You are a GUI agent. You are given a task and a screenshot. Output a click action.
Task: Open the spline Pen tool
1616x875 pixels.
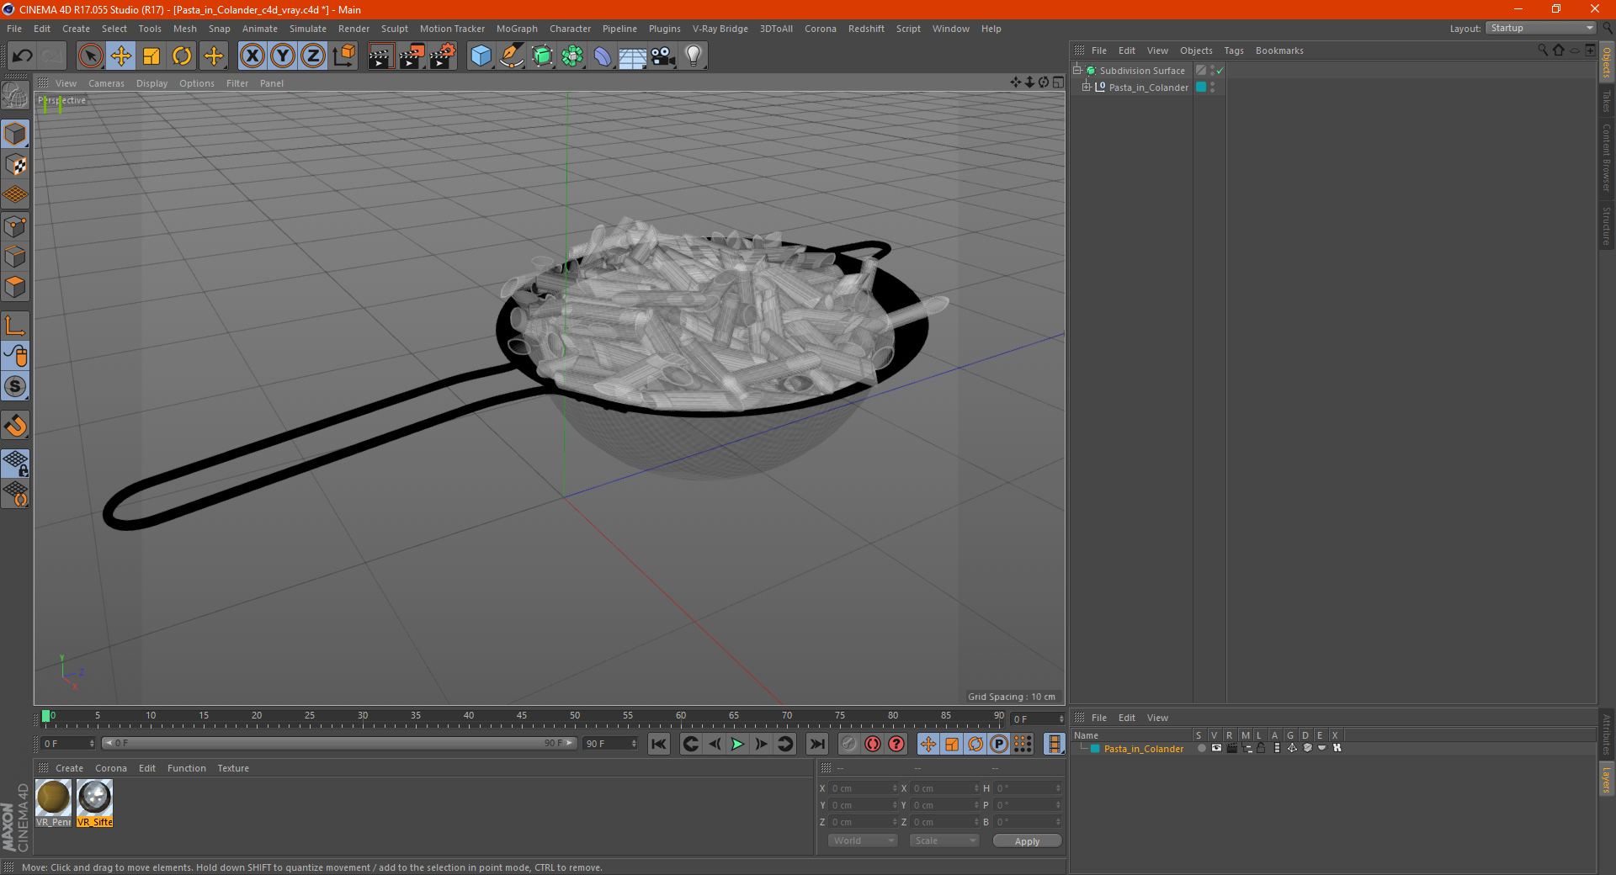point(511,56)
